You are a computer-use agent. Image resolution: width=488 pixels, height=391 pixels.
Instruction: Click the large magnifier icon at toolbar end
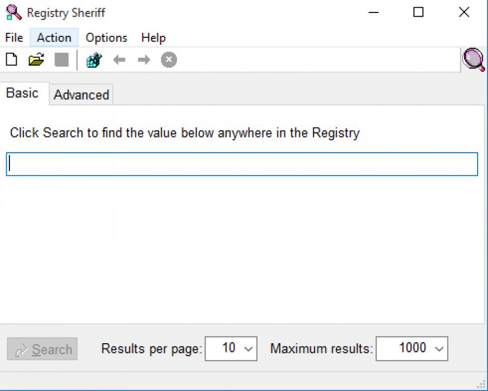pos(474,60)
